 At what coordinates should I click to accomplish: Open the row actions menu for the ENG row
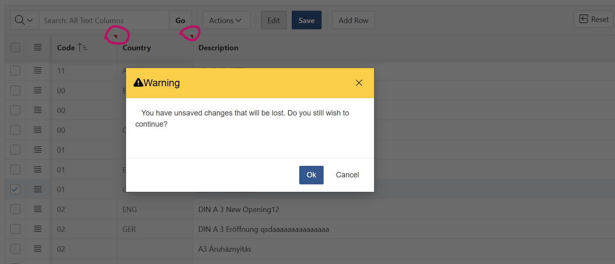click(x=38, y=209)
